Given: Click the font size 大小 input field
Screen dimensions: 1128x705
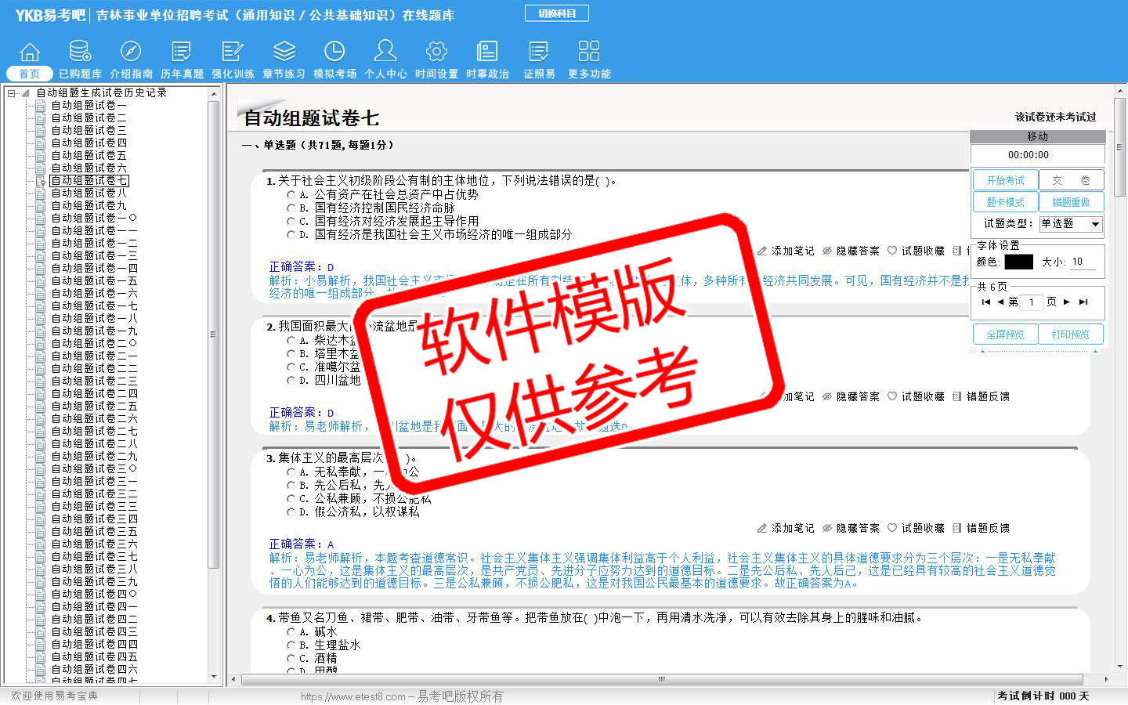Looking at the screenshot, I should tap(1083, 262).
